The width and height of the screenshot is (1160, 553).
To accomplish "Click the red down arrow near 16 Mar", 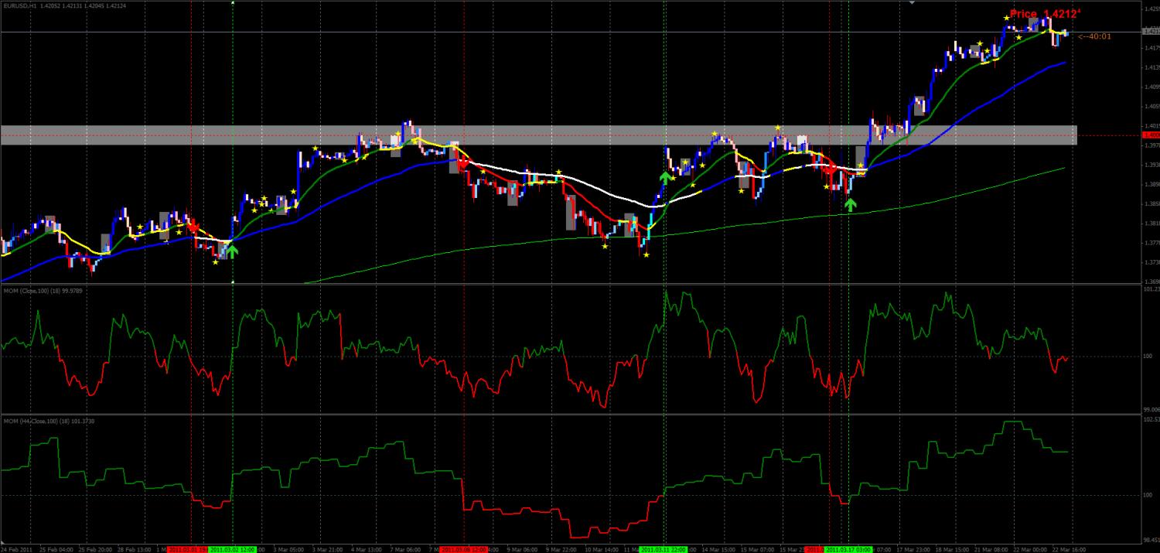I will pos(830,169).
